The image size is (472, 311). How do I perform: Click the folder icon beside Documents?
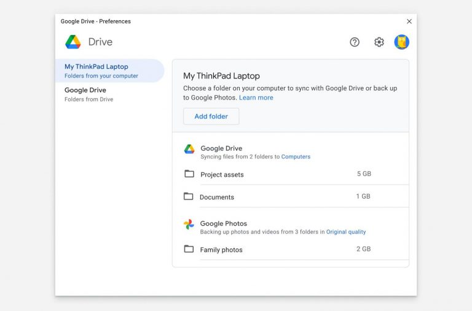(x=189, y=197)
